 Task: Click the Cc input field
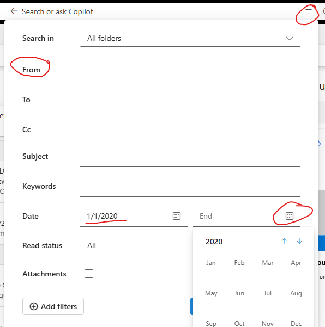pyautogui.click(x=190, y=129)
